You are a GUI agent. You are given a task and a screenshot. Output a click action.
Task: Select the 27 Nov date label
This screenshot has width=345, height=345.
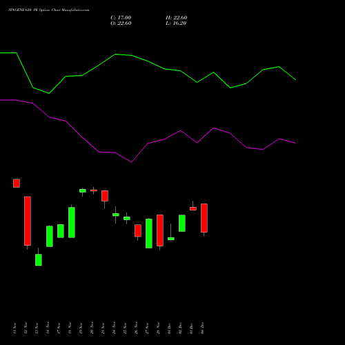click(147, 328)
